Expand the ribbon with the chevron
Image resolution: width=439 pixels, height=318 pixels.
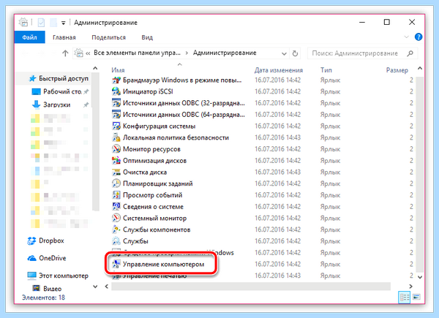coord(406,37)
